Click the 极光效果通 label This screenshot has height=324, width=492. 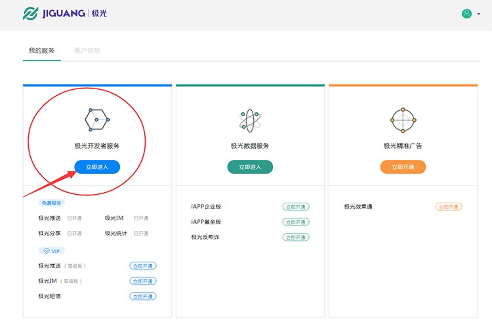pos(358,207)
